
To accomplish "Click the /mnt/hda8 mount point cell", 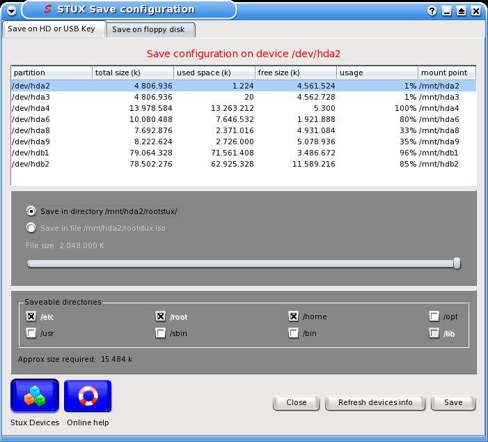I will coord(439,130).
